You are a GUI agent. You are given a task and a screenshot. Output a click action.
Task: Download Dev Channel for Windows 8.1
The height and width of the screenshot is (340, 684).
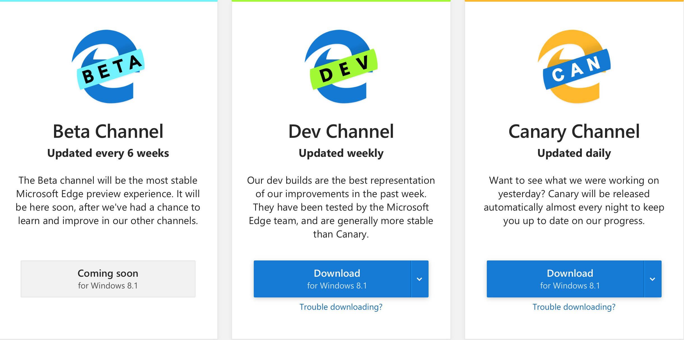(x=332, y=279)
